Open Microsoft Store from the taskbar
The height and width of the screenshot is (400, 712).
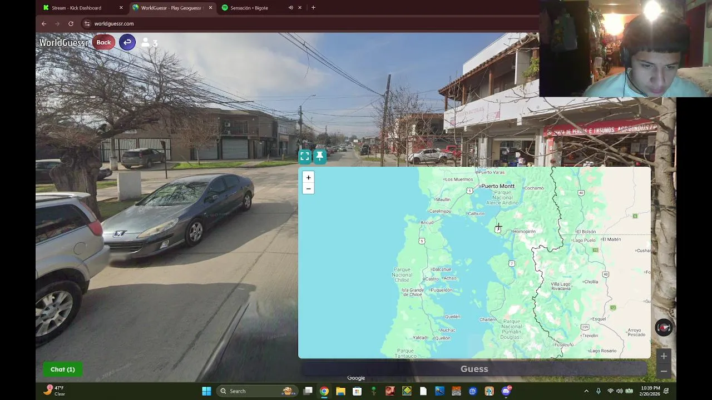coord(357,391)
